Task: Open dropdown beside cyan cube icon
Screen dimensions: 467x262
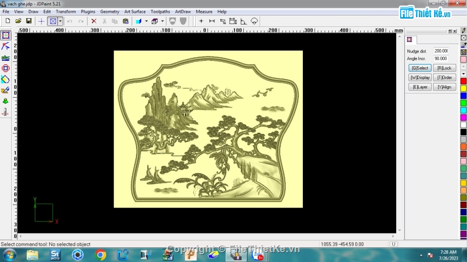Action: tap(146, 21)
